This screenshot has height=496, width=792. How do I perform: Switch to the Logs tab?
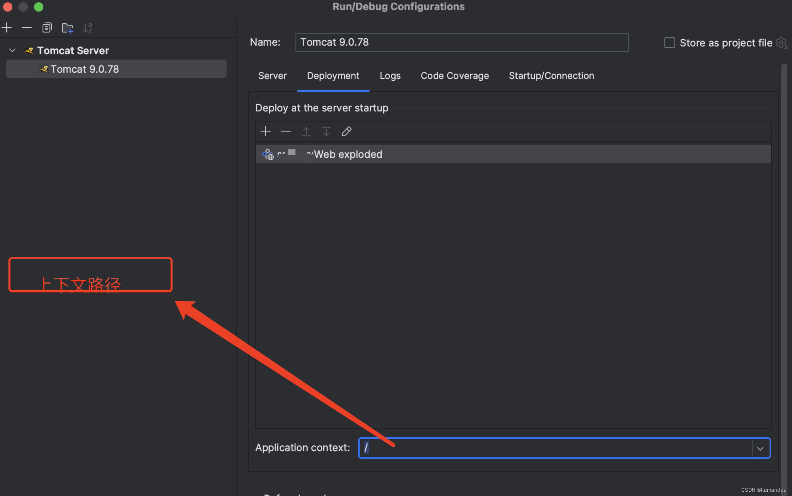[389, 75]
